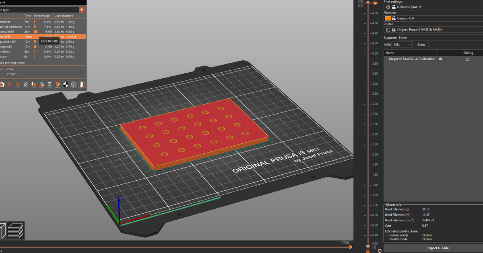Click the object editing icon for Magnetic Bead
This screenshot has width=483, height=253.
tap(468, 59)
